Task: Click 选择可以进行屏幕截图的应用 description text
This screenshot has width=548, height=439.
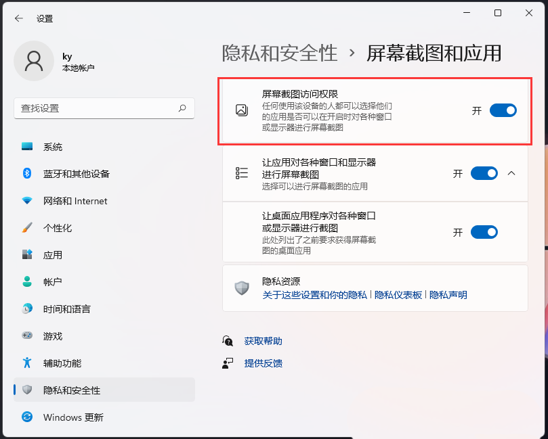Action: pyautogui.click(x=314, y=186)
